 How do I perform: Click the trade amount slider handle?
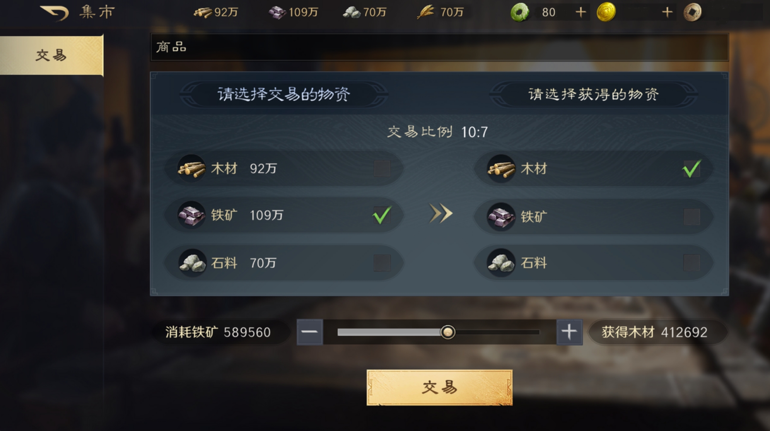448,332
